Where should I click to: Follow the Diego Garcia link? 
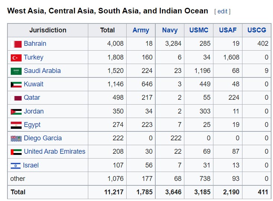[x=43, y=138]
